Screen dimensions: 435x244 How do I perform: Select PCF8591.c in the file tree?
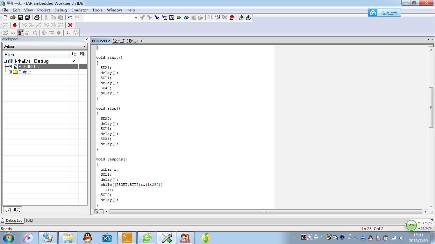coord(29,67)
